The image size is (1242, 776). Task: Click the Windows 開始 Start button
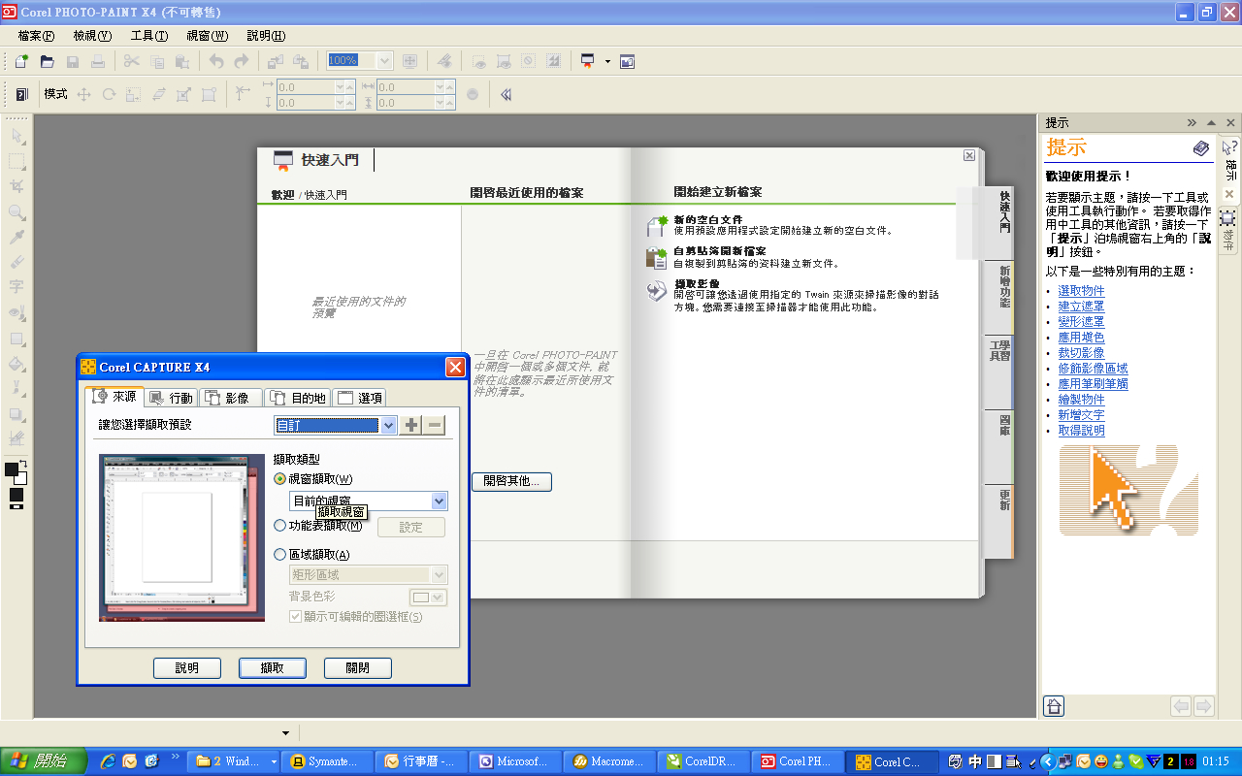click(x=43, y=761)
